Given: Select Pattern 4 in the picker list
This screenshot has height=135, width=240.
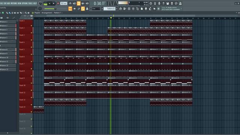Looking at the screenshot, I should pyautogui.click(x=8, y=34).
